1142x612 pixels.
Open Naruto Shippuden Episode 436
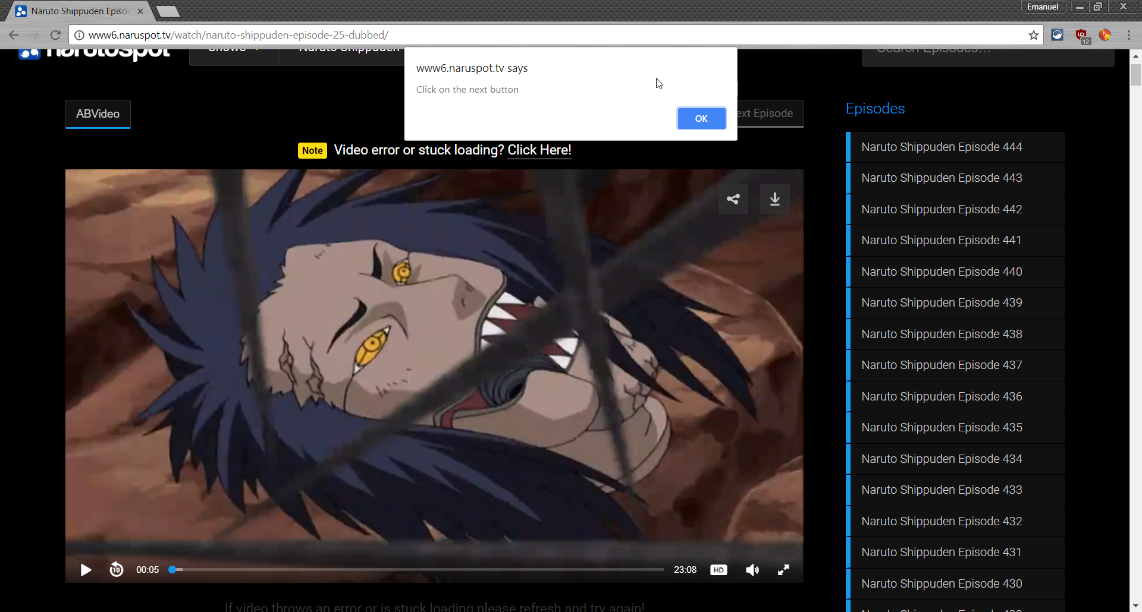pos(955,396)
